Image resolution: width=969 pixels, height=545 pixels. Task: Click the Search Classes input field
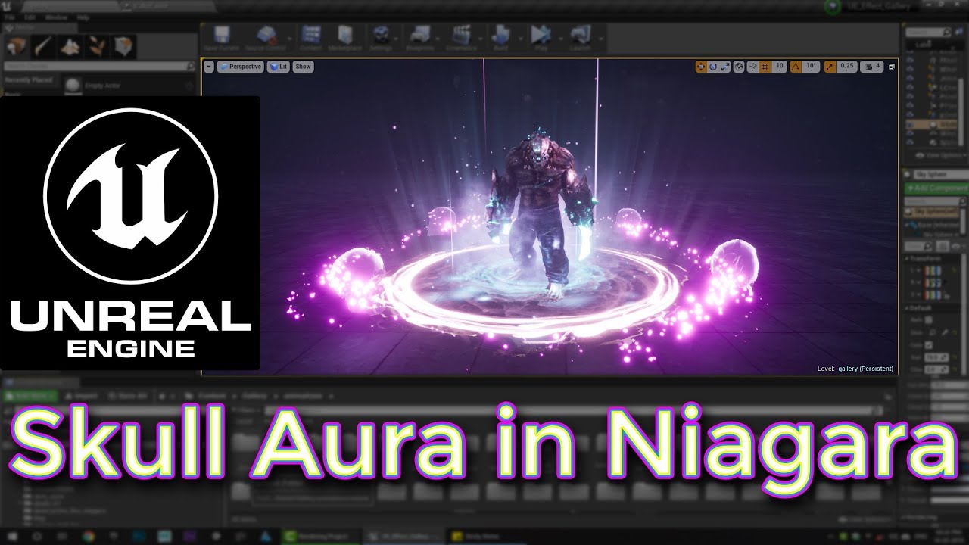click(99, 67)
